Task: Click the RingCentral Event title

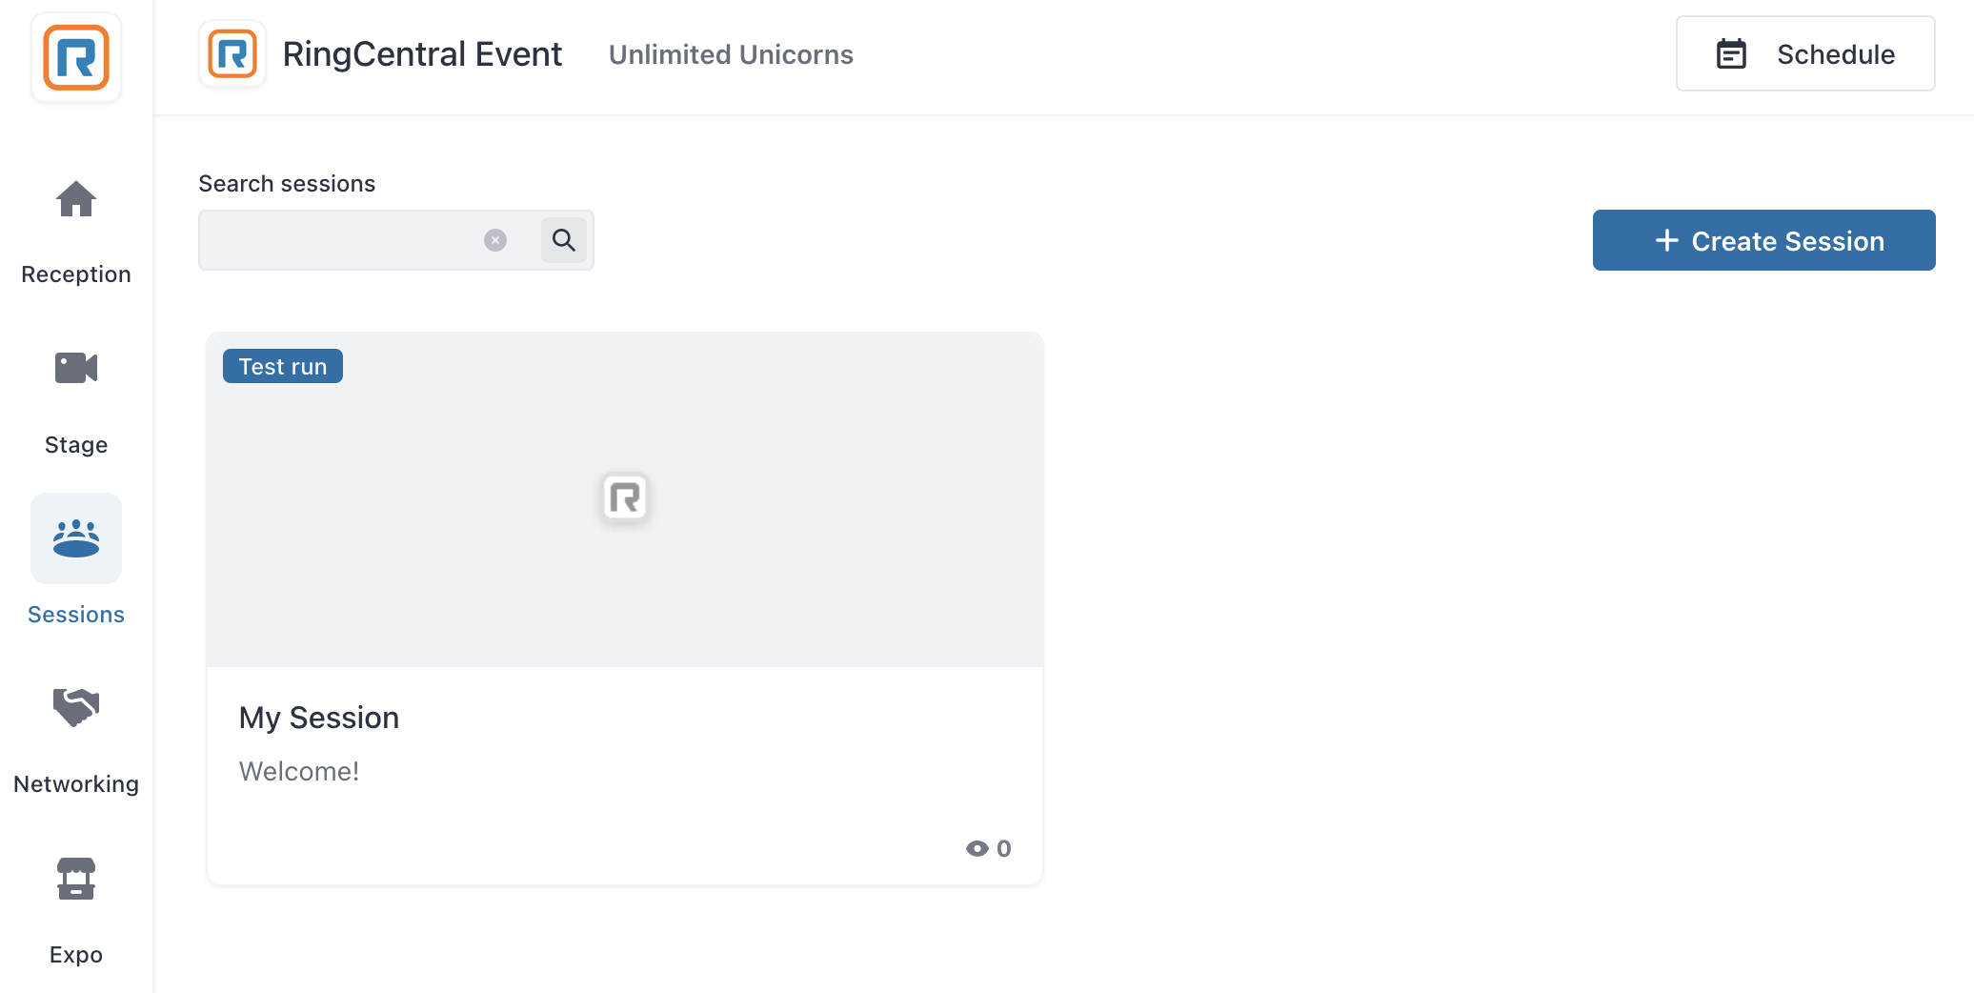Action: [x=422, y=54]
